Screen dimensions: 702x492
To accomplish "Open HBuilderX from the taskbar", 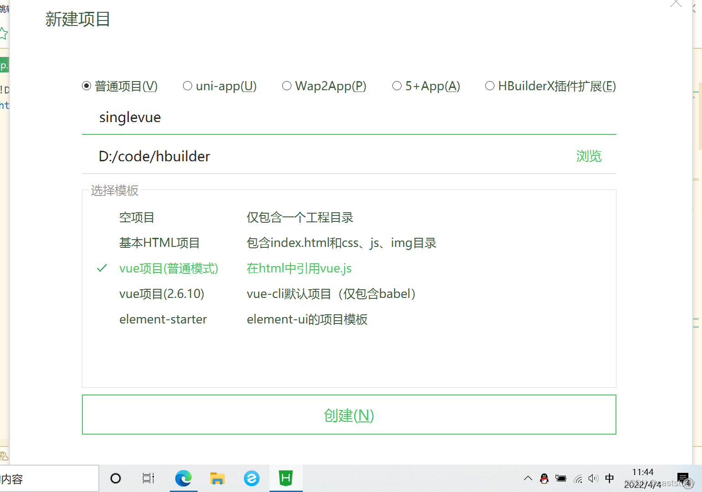I will tap(286, 478).
